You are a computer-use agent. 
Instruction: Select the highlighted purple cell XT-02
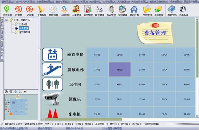[x=120, y=70]
